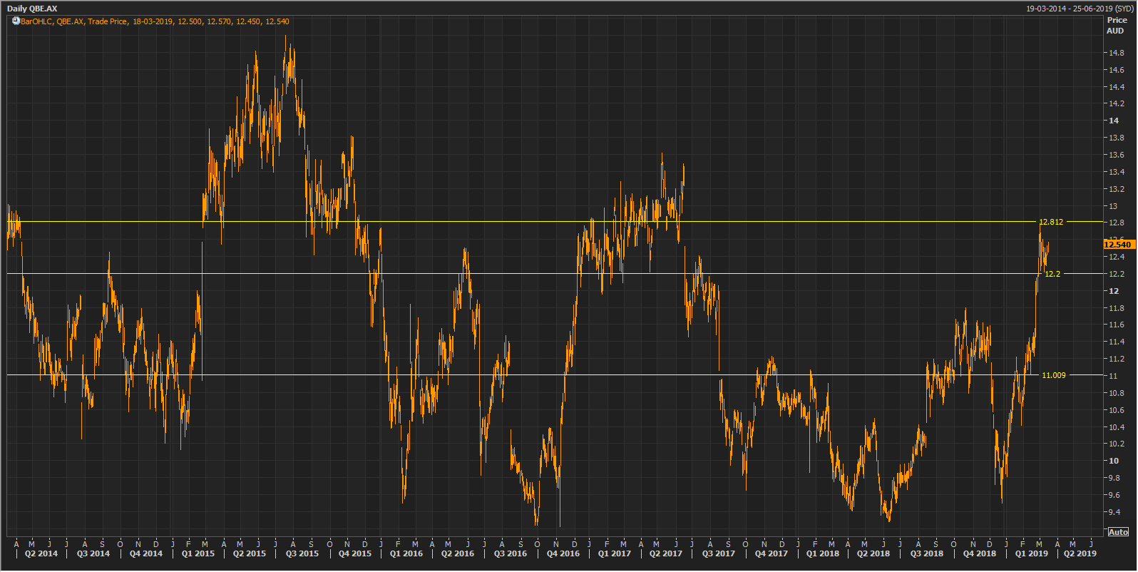Click the Q1 2015 time axis label
Screen dimensions: 1138x572
tap(198, 553)
